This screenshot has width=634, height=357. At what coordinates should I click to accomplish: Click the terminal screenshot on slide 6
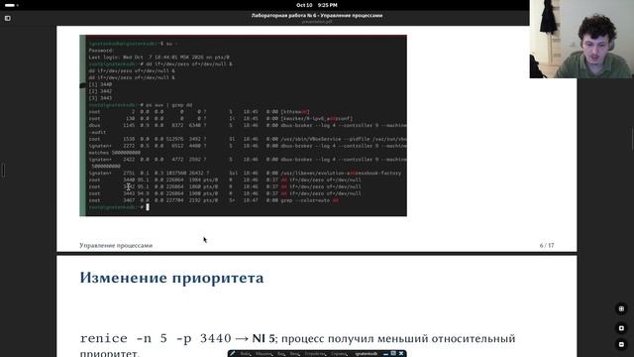[243, 126]
